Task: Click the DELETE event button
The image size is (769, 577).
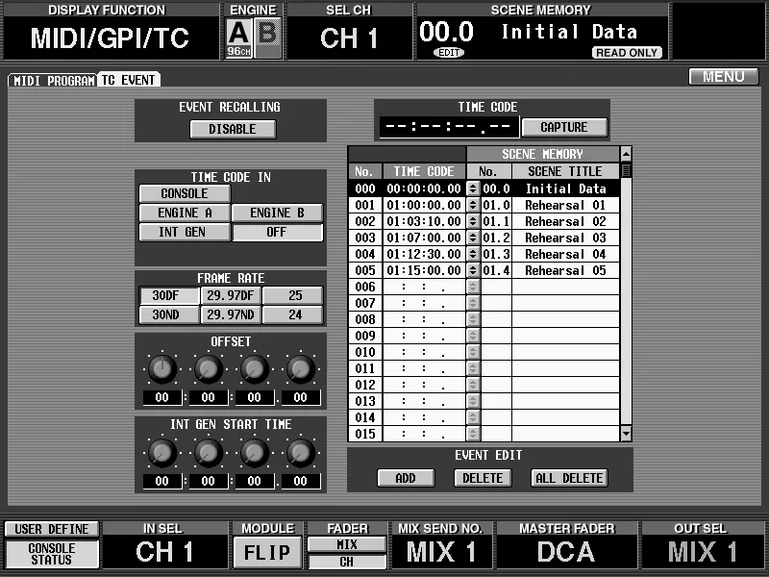Action: tap(484, 478)
